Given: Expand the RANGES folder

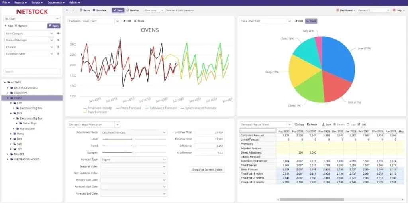Looking at the screenshot, I should pyautogui.click(x=8, y=154).
